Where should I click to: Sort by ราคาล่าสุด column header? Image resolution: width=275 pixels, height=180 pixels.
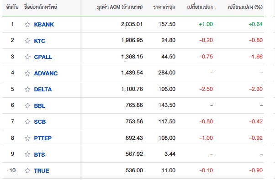pyautogui.click(x=164, y=7)
